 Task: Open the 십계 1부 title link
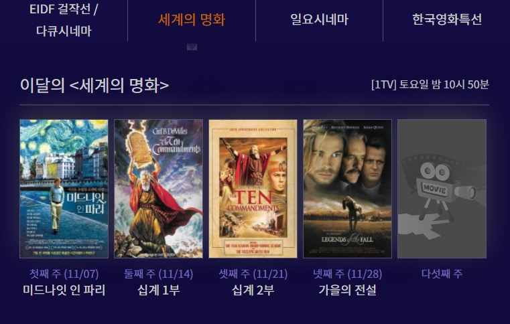[158, 290]
